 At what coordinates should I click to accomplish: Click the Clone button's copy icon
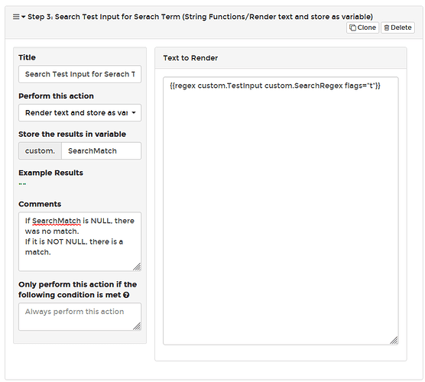pyautogui.click(x=352, y=28)
